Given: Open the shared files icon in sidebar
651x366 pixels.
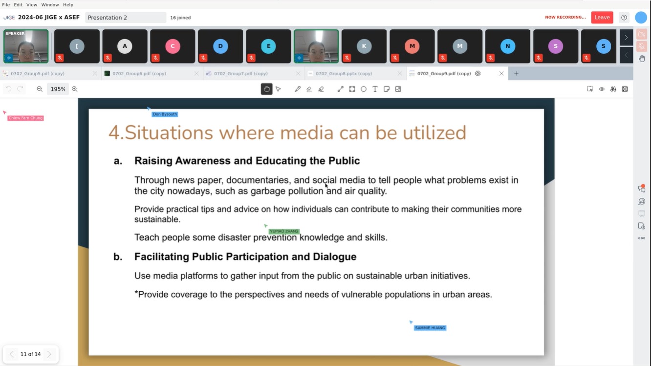Looking at the screenshot, I should click(642, 226).
